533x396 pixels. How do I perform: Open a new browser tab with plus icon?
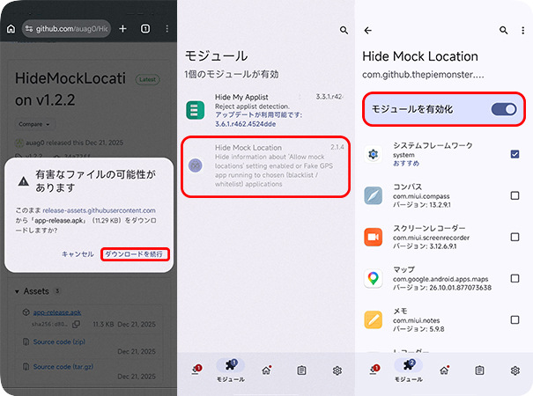[x=122, y=29]
